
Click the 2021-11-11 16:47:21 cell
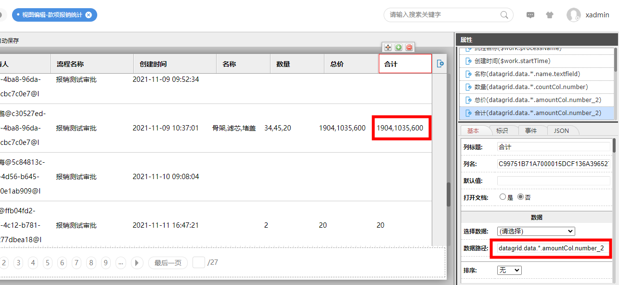[166, 225]
